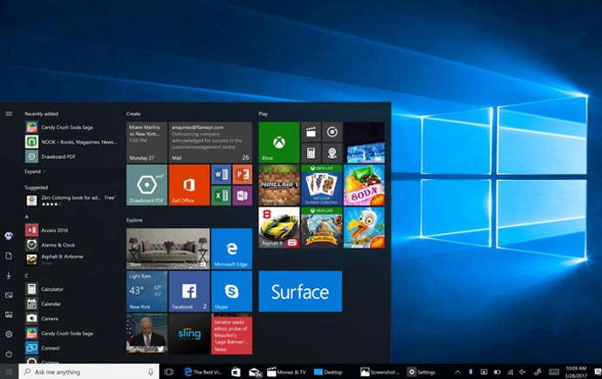Open the small Calculator tile

(311, 154)
